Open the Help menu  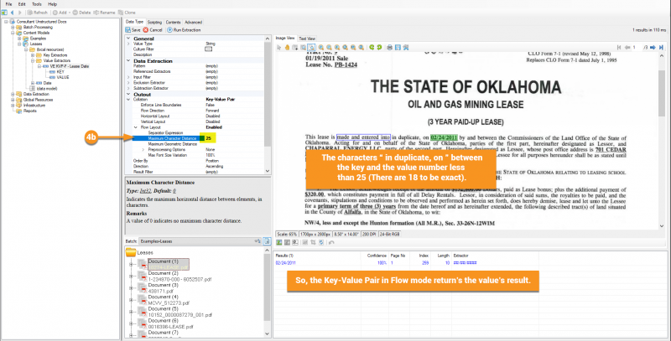[x=52, y=4]
